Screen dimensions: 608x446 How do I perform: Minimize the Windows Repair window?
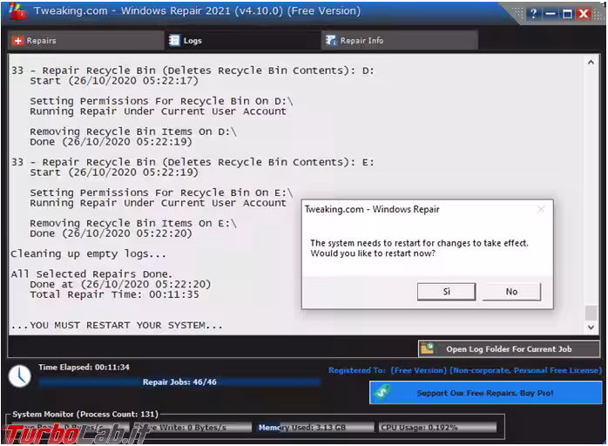coord(551,14)
